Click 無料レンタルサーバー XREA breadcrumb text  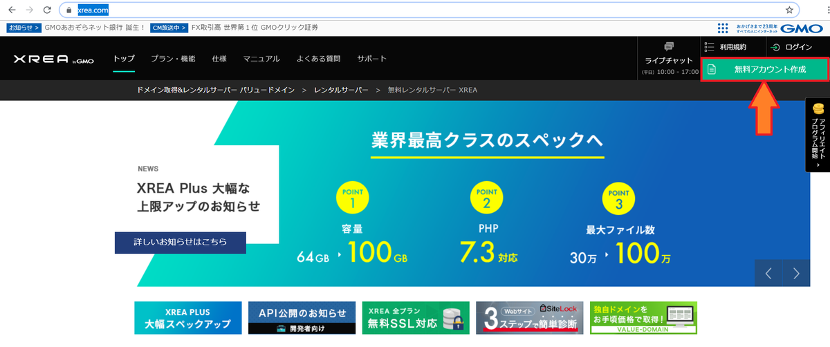[432, 91]
